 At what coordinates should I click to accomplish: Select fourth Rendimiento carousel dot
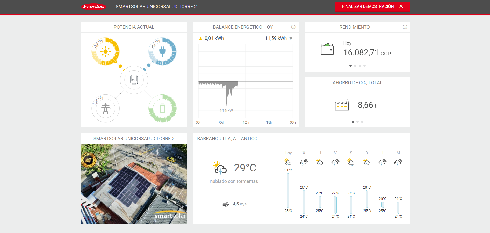(x=364, y=66)
